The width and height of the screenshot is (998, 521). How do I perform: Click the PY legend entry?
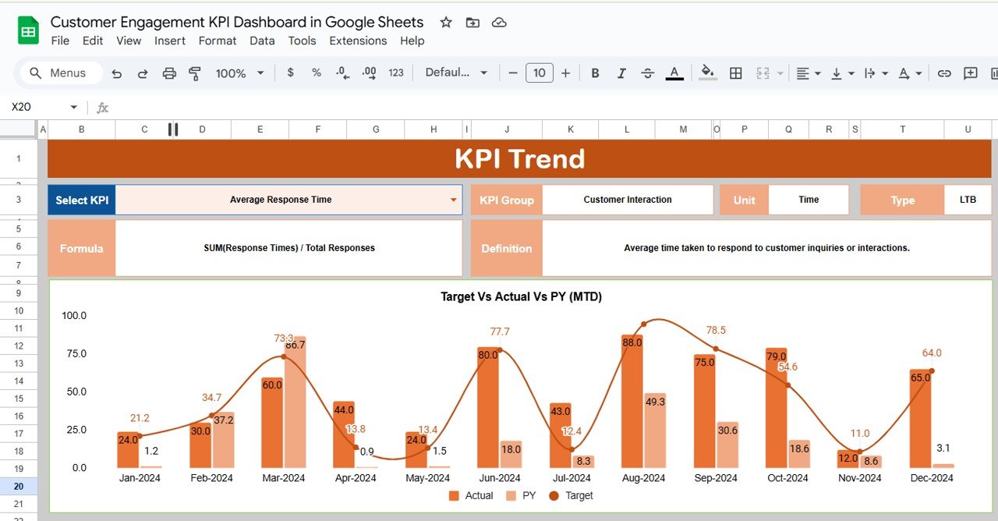(x=522, y=495)
